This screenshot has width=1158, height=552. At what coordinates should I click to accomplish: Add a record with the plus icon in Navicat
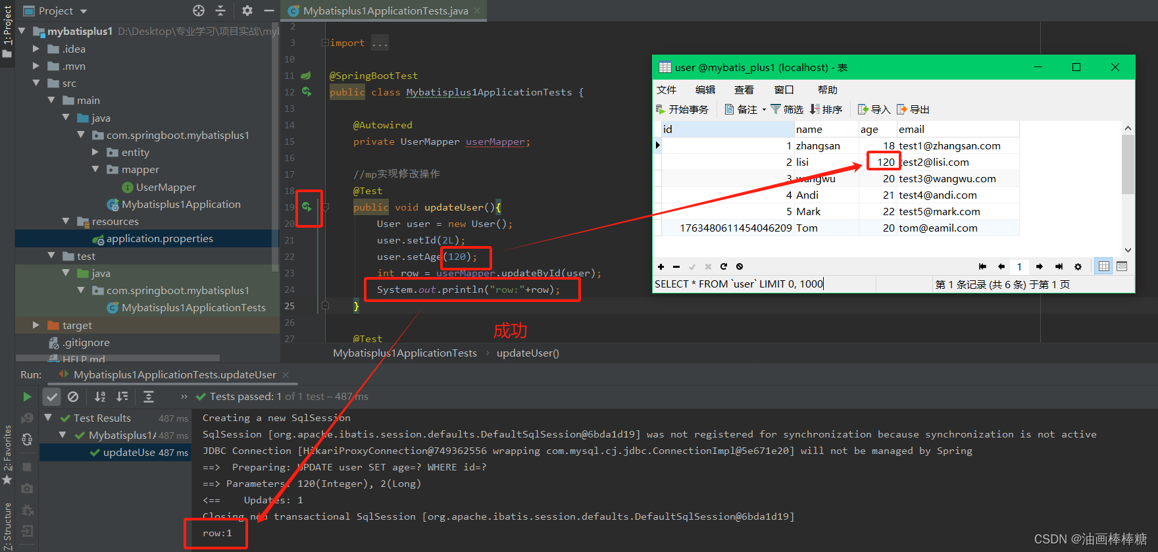(661, 266)
